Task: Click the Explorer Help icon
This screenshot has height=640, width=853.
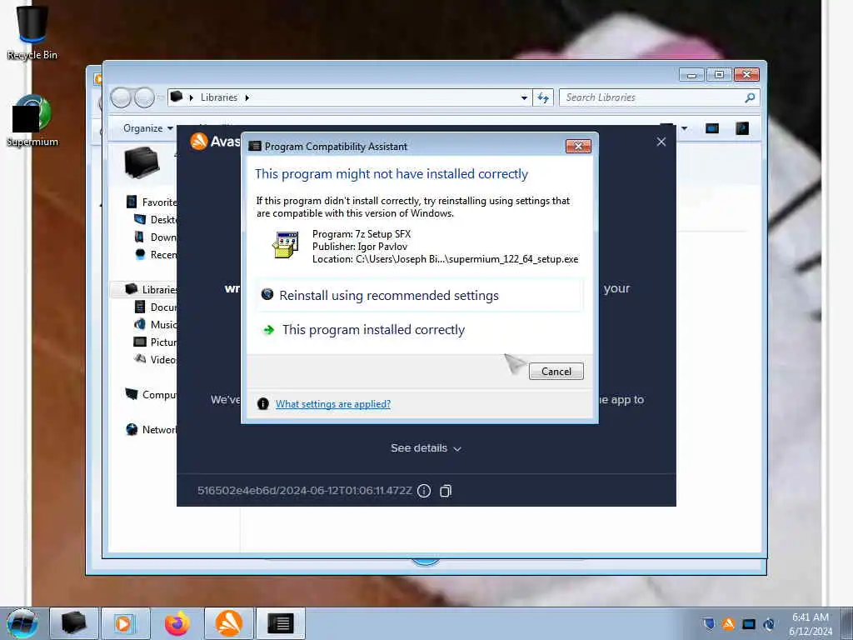Action: pos(742,128)
